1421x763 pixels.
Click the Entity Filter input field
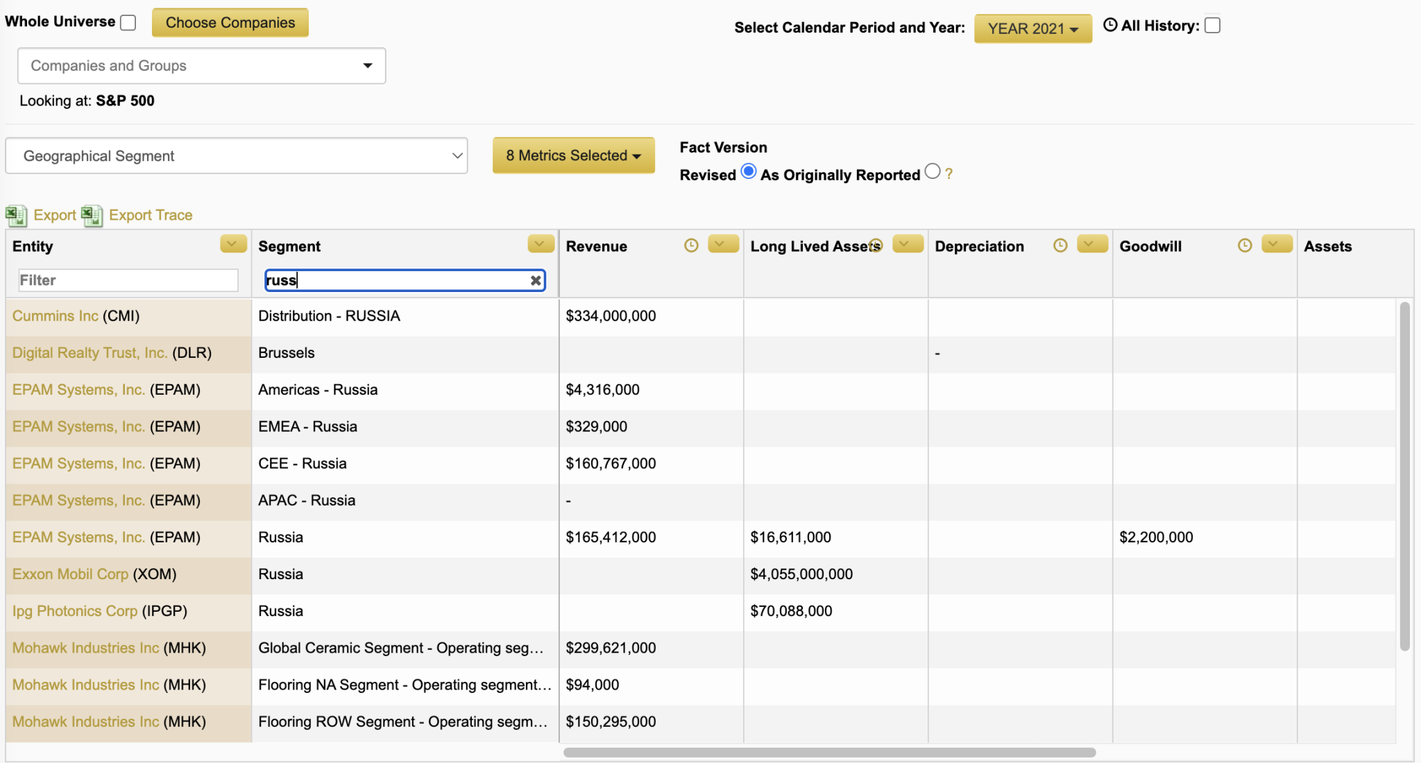click(x=128, y=281)
